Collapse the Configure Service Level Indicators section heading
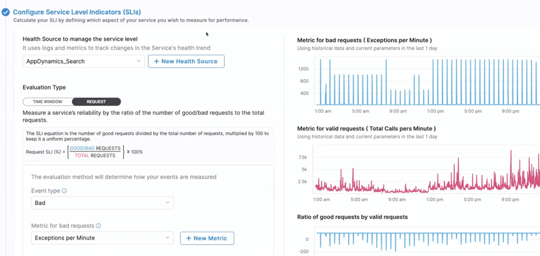Image resolution: width=540 pixels, height=256 pixels. pos(78,11)
